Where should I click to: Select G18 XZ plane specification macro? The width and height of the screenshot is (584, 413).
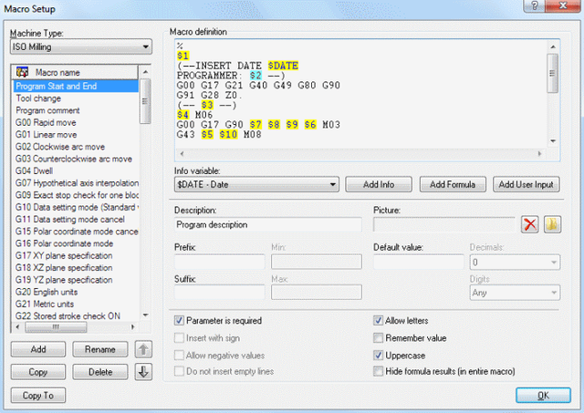pos(76,268)
